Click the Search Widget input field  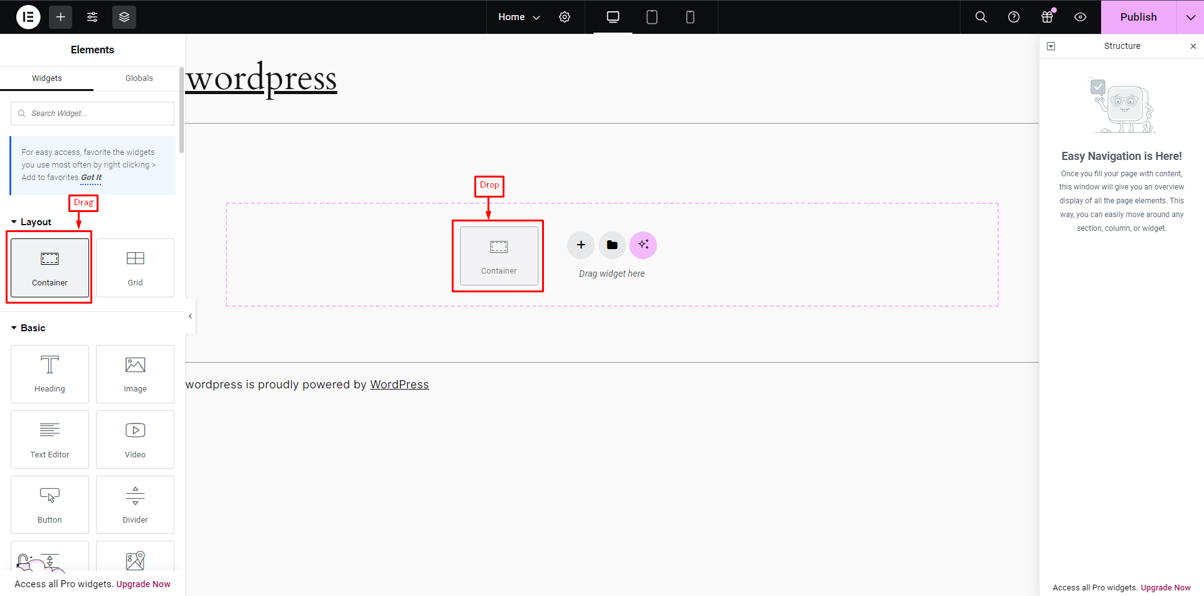point(93,114)
